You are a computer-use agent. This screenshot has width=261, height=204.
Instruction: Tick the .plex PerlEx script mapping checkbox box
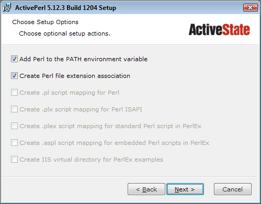(x=14, y=126)
